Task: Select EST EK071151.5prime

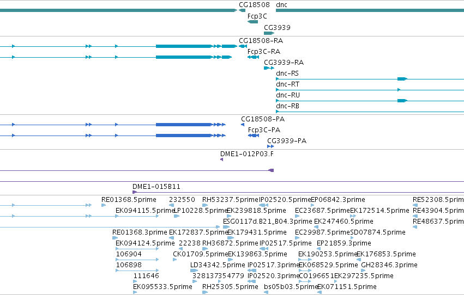Action: [x=347, y=287]
